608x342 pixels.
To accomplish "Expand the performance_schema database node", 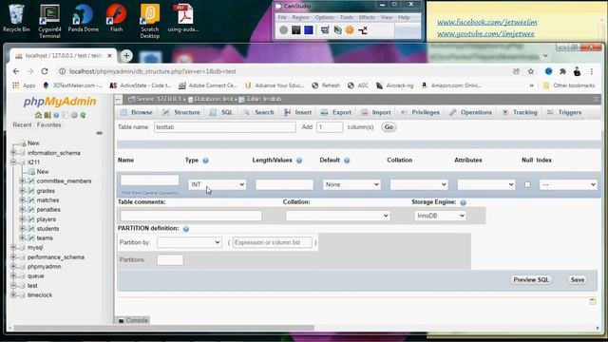I will click(x=13, y=256).
